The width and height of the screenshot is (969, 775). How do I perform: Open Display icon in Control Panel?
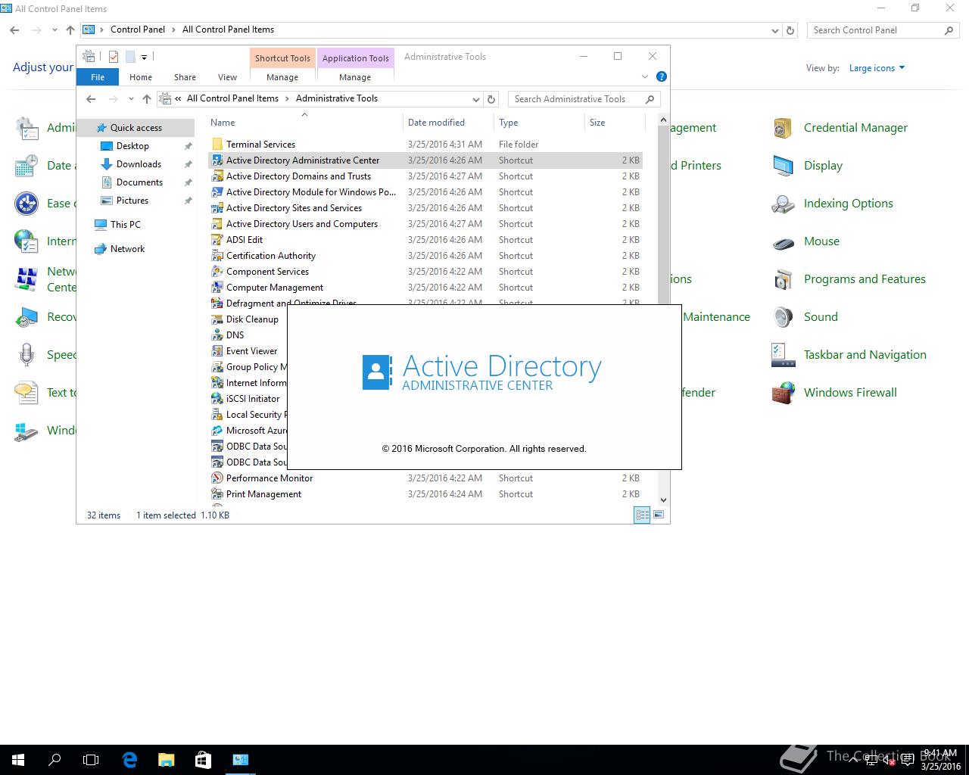coord(783,166)
